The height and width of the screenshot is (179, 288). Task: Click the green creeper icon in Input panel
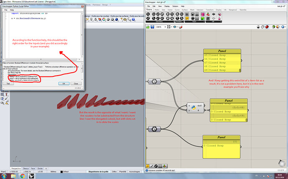tap(202, 18)
